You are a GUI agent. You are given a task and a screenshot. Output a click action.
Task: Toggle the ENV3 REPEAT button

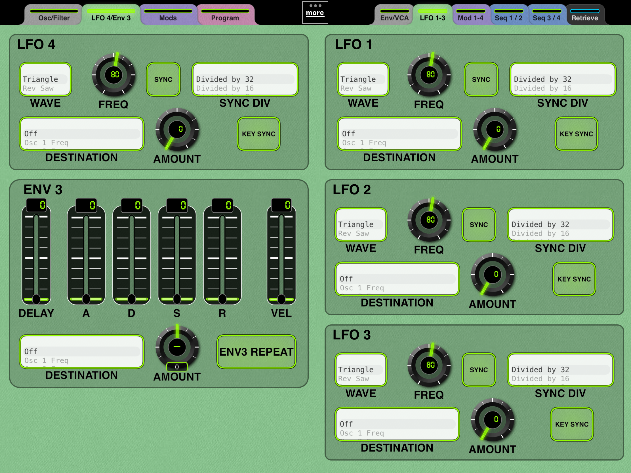click(x=256, y=352)
